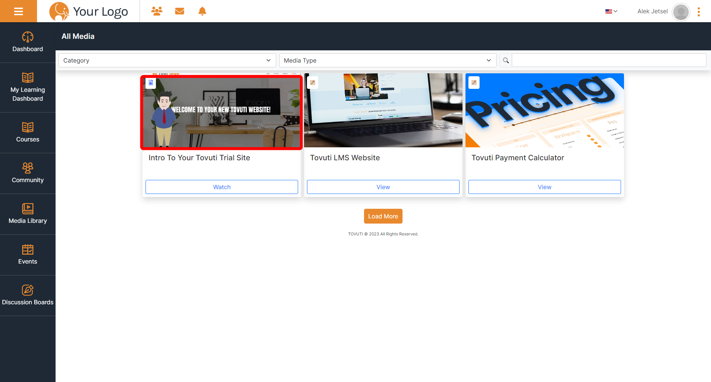Click title Tovuti LMS Website
Image resolution: width=711 pixels, height=382 pixels.
(345, 158)
